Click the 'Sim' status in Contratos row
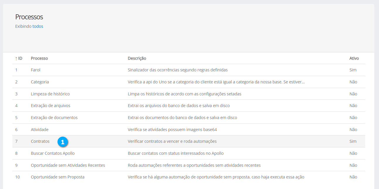 [353, 141]
